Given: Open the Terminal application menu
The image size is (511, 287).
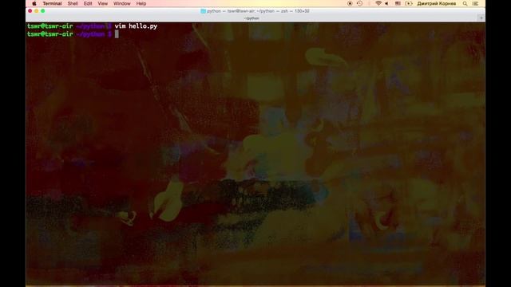Looking at the screenshot, I should (52, 3).
